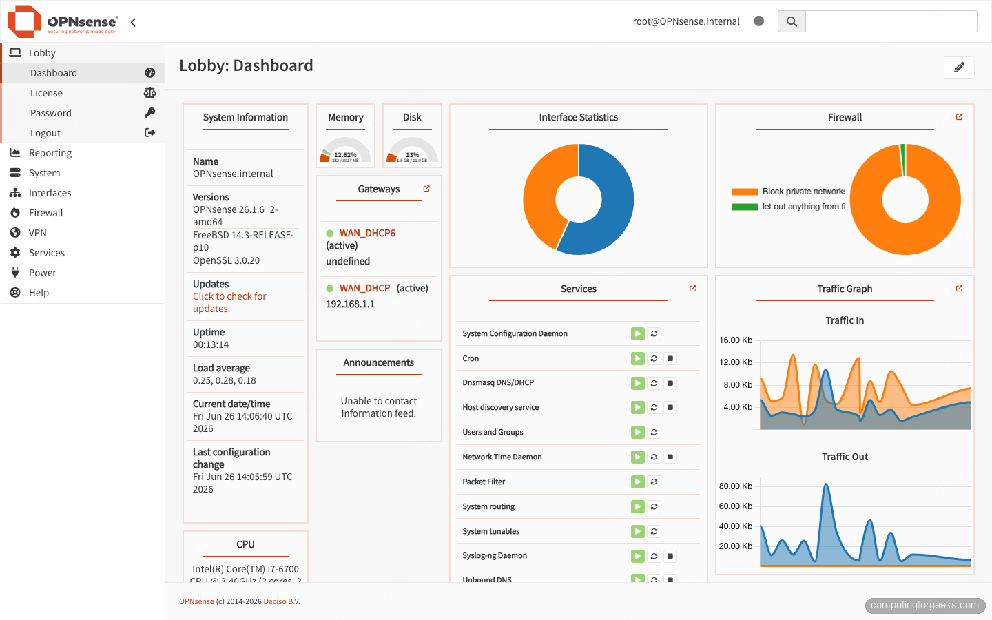Restart the System routing service
The height and width of the screenshot is (620, 992).
654,506
